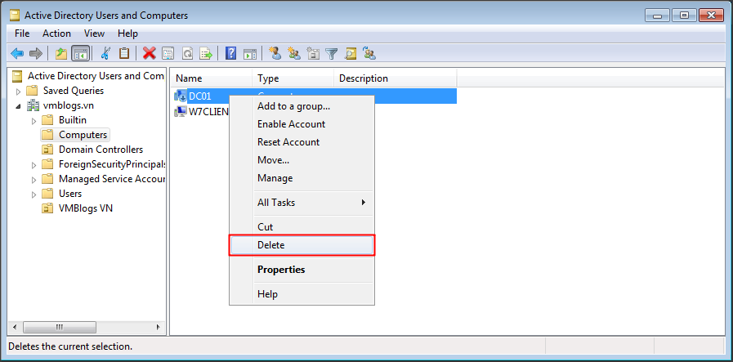Image resolution: width=733 pixels, height=362 pixels.
Task: Click the tree pane horizontal scrollbar
Action: coord(82,327)
